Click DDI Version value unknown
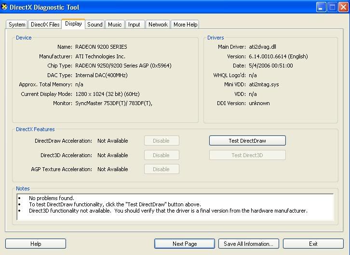Image resolution: width=350 pixels, height=255 pixels. coord(259,103)
